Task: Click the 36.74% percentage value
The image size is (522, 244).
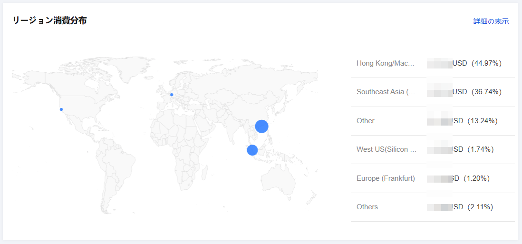Action: (x=486, y=92)
